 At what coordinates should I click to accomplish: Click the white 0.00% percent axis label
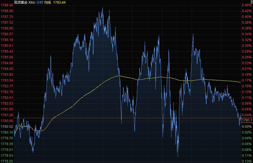(247, 127)
